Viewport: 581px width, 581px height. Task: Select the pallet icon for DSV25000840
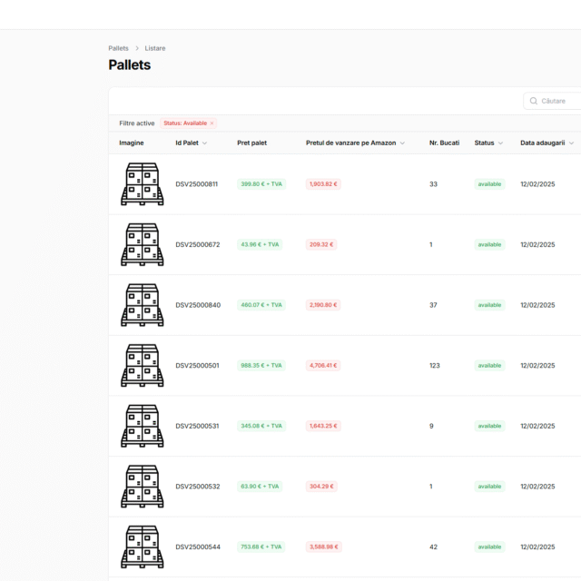click(x=142, y=305)
